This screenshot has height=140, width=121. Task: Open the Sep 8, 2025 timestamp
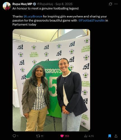coord(64,4)
